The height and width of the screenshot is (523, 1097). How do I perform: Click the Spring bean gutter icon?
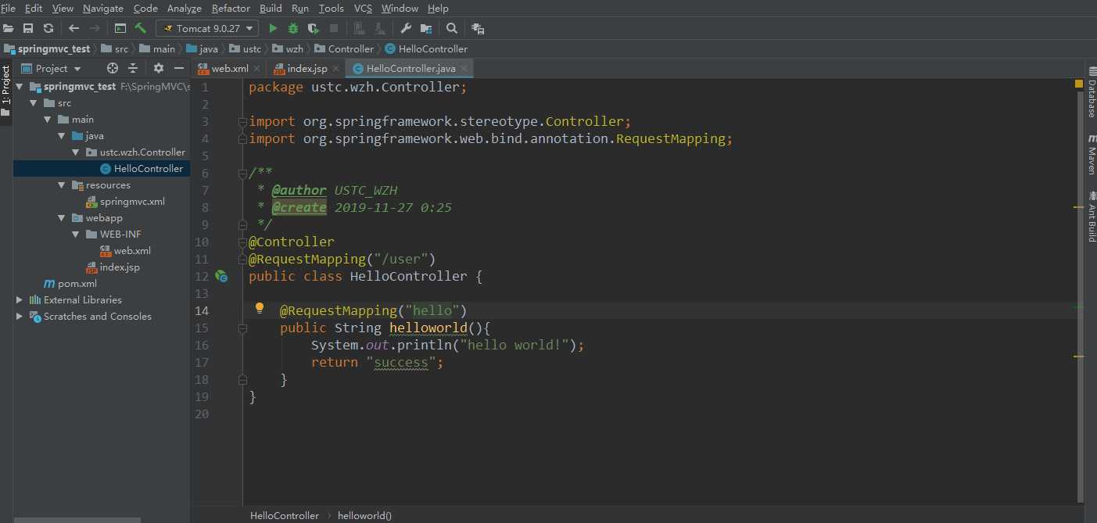(x=221, y=277)
